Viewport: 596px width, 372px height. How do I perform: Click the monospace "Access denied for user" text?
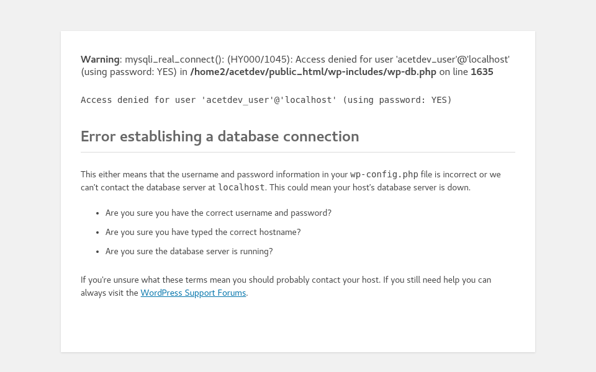(x=138, y=100)
